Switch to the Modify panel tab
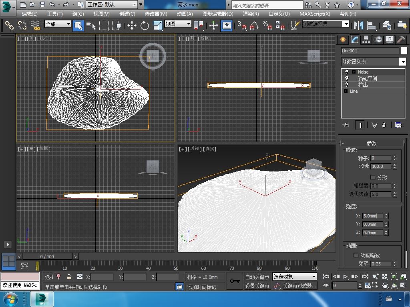The height and width of the screenshot is (307, 410). [354, 40]
